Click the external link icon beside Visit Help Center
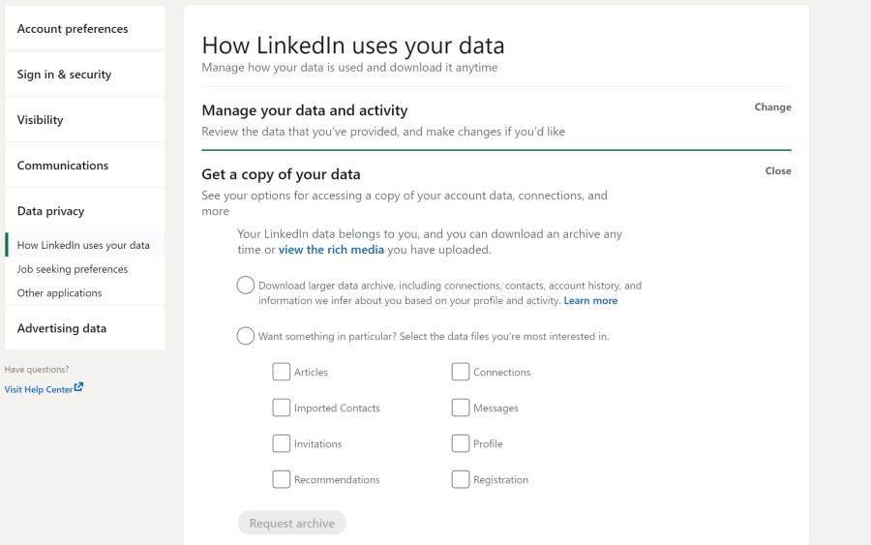 pyautogui.click(x=79, y=388)
